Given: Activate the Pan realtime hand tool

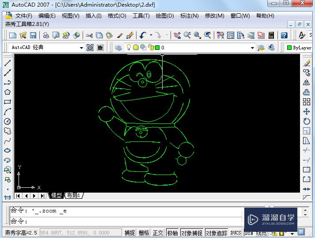Looking at the screenshot, I should pos(177,35).
